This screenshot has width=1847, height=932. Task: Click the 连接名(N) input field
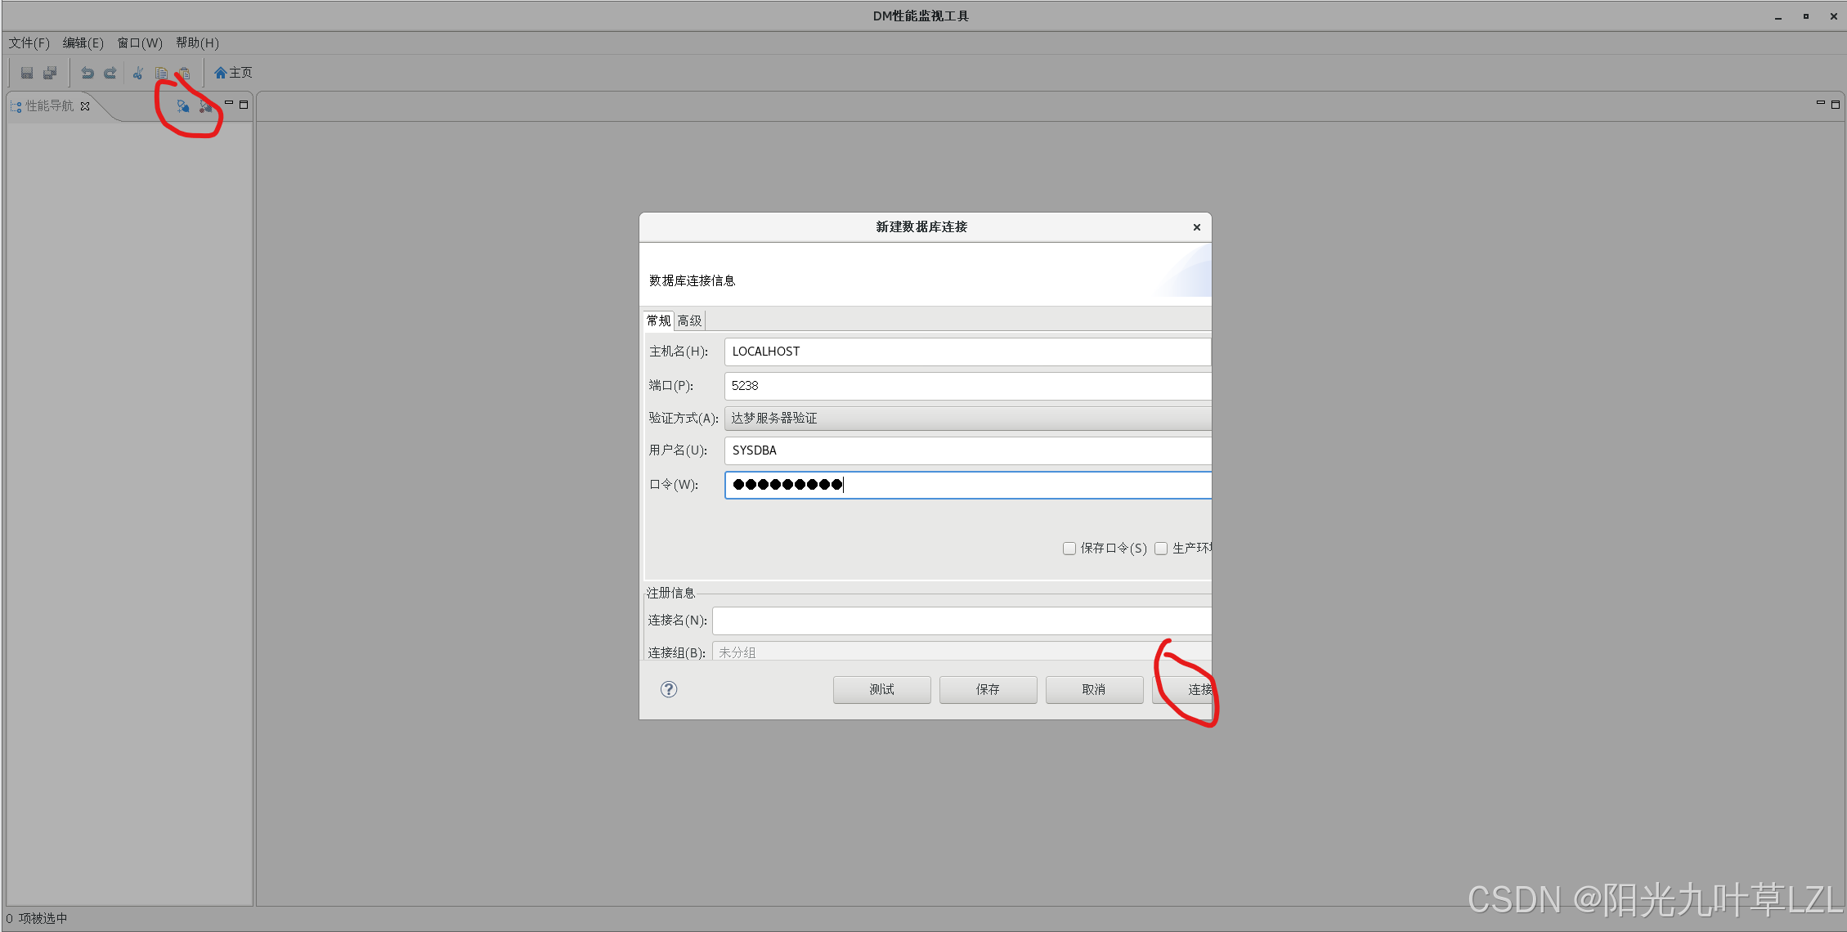pos(961,621)
